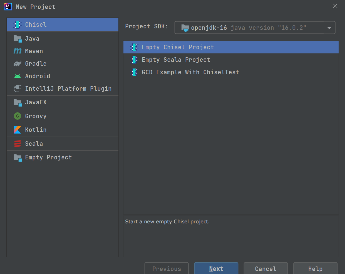Image resolution: width=345 pixels, height=274 pixels.
Task: Click the Android robot icon
Action: pos(18,76)
